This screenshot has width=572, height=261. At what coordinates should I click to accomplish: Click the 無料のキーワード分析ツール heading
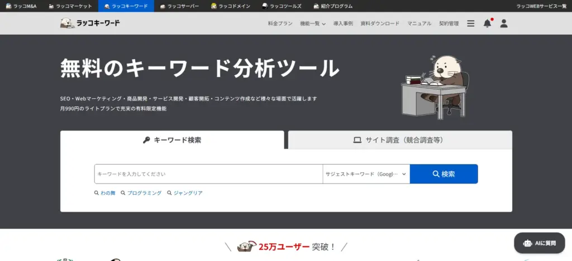[199, 69]
